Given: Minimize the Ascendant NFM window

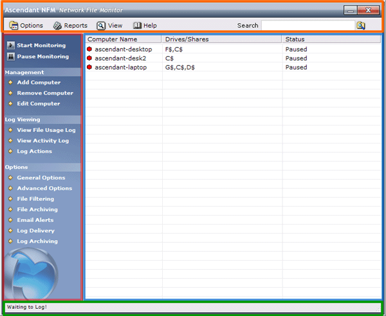Looking at the screenshot, I should pos(351,10).
